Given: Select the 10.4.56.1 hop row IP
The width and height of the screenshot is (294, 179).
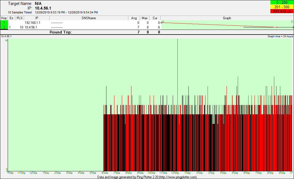Looking at the screenshot, I should [x=31, y=27].
